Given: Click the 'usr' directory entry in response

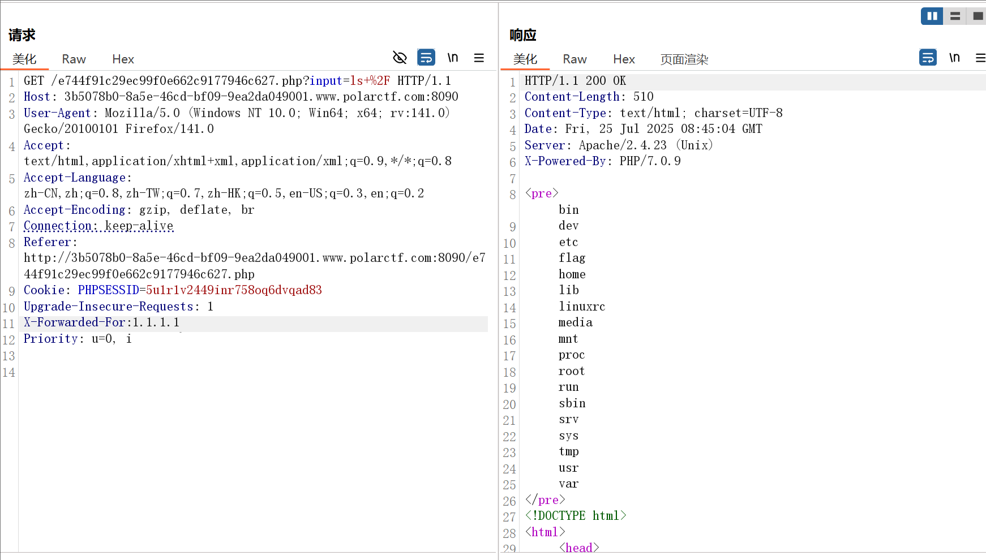Looking at the screenshot, I should 569,468.
